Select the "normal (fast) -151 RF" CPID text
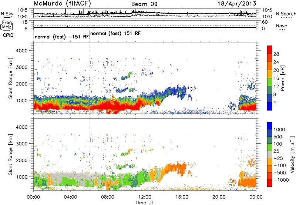The height and width of the screenshot is (205, 296). 62,37
